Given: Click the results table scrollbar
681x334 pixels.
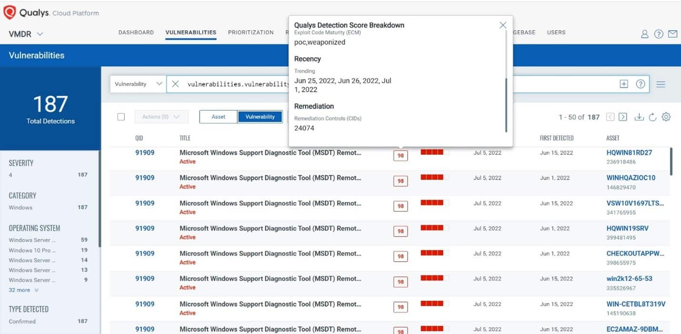Looking at the screenshot, I should pyautogui.click(x=671, y=162).
